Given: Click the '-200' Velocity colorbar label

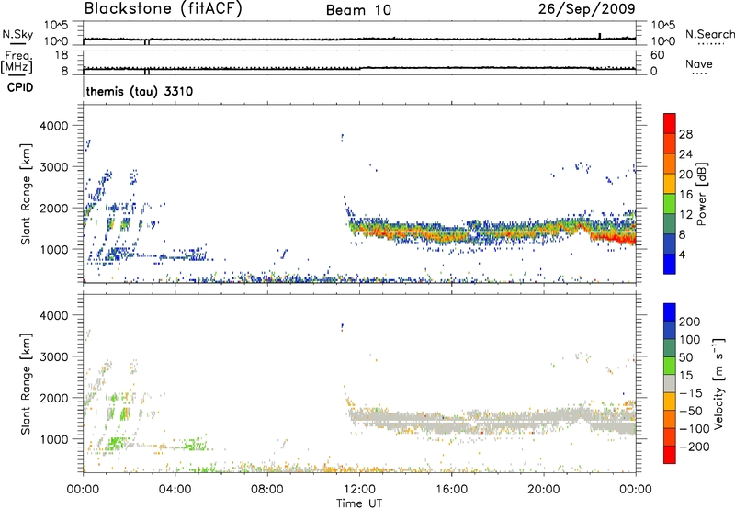Looking at the screenshot, I should click(x=695, y=447).
